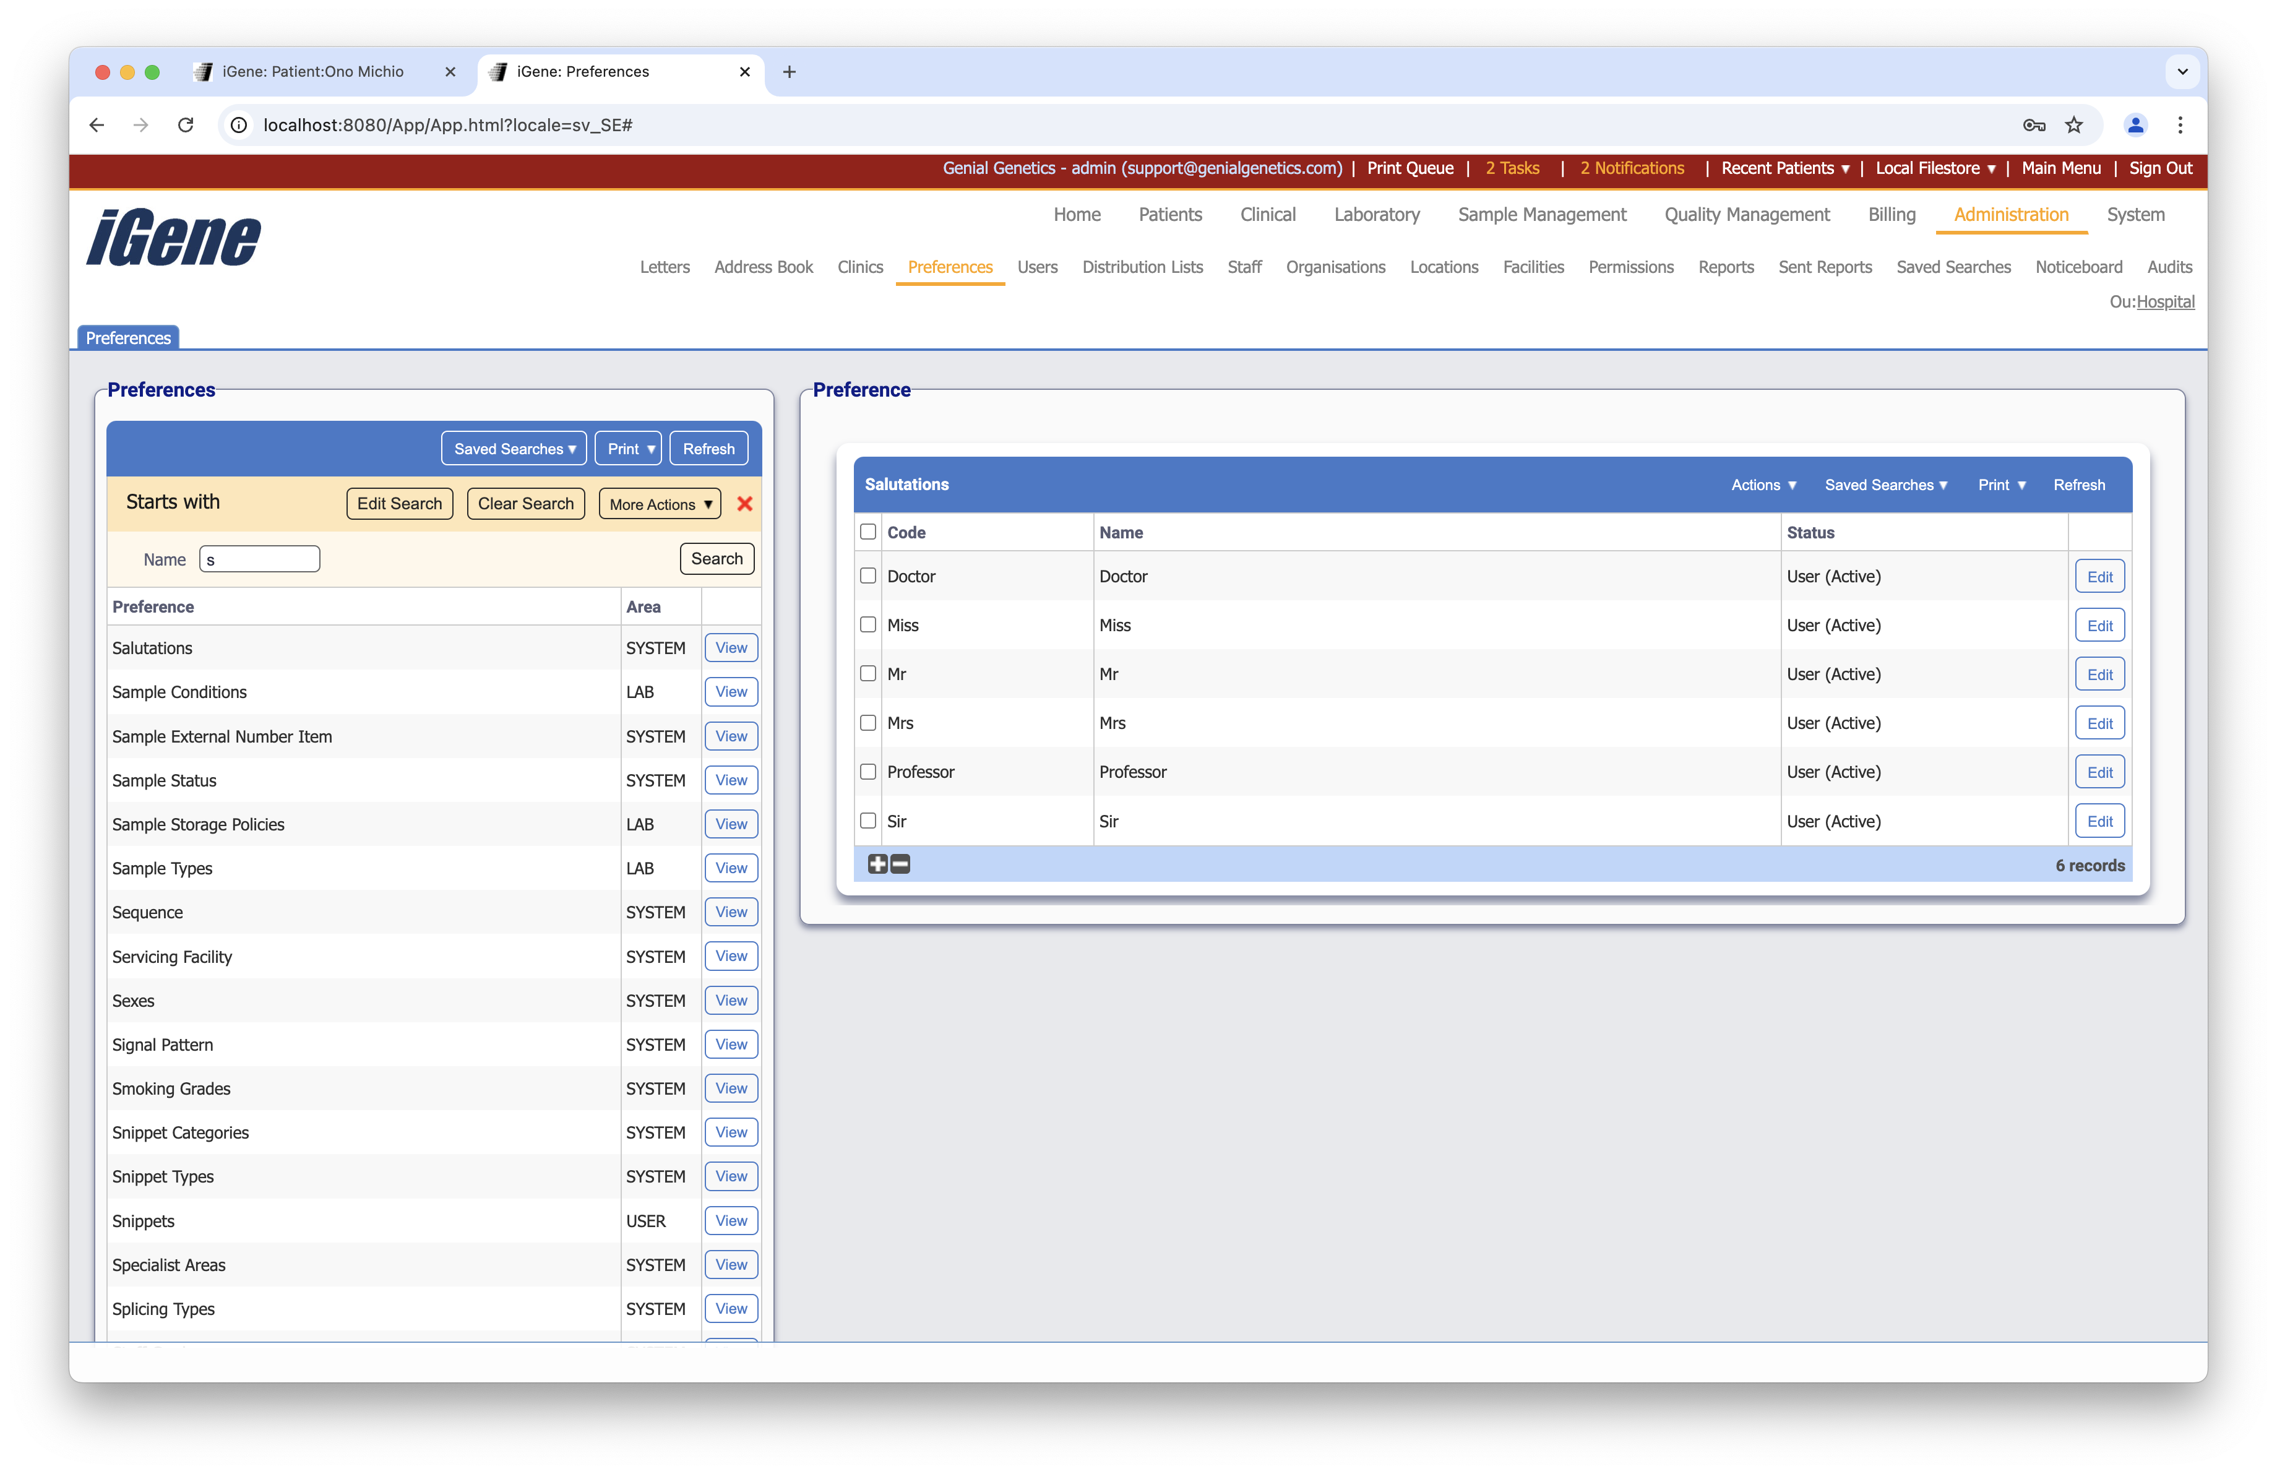Click the Name search input field

259,559
